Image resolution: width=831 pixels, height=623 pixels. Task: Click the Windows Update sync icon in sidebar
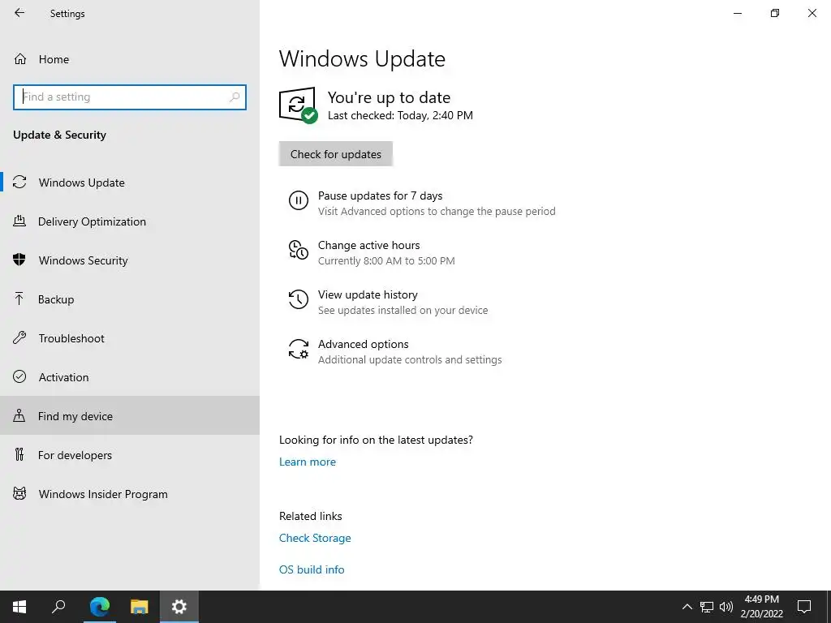(x=19, y=183)
